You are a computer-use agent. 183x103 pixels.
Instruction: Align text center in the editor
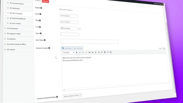(x=96, y=52)
